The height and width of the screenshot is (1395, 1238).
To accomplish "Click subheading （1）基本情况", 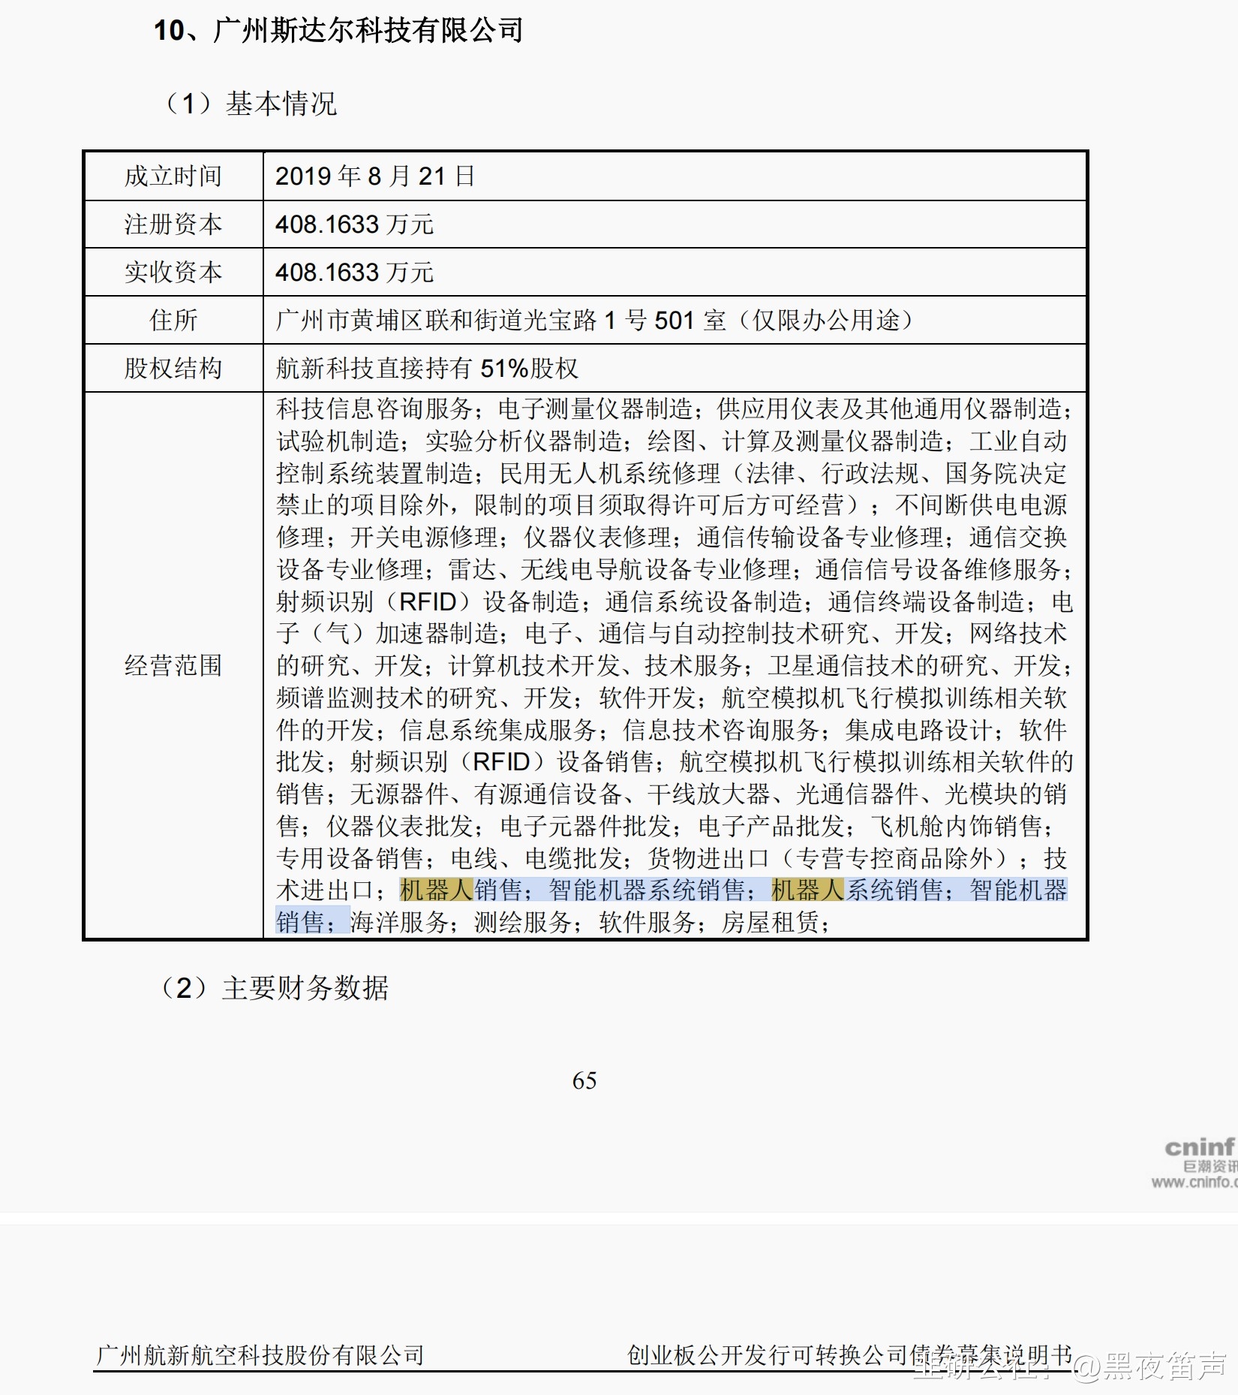I will [248, 104].
